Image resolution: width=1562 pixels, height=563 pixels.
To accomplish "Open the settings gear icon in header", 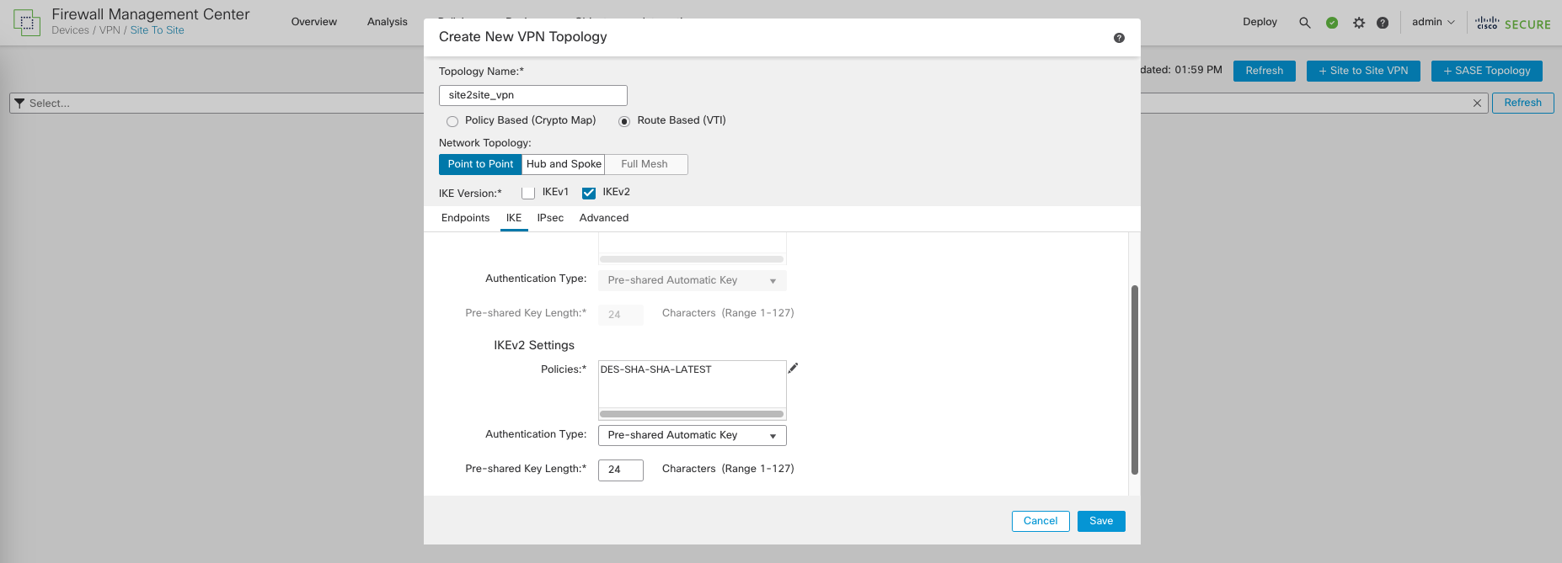I will [1359, 23].
